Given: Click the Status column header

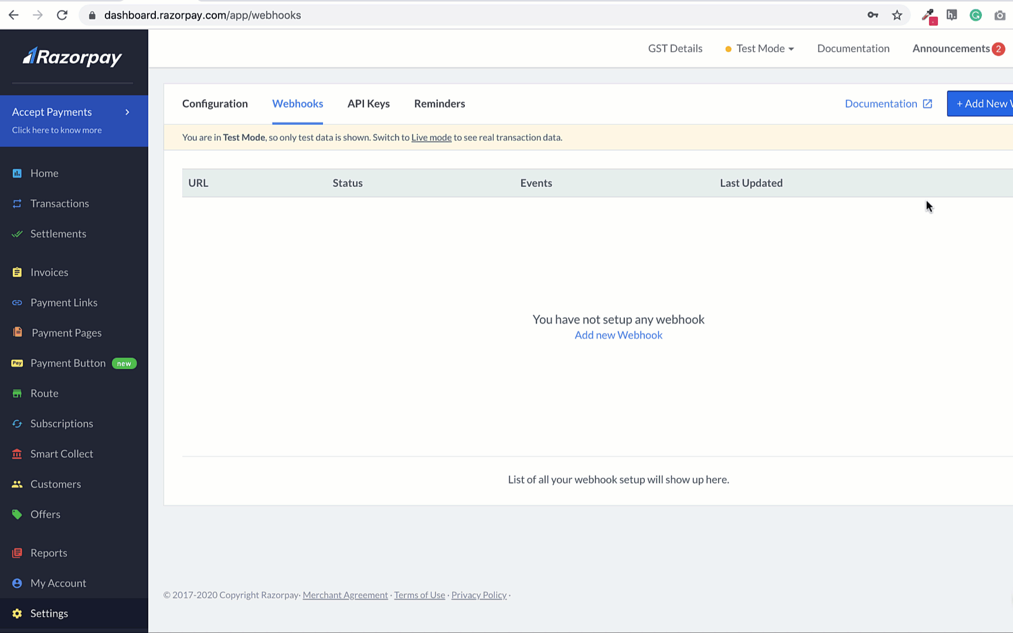Looking at the screenshot, I should pos(348,183).
